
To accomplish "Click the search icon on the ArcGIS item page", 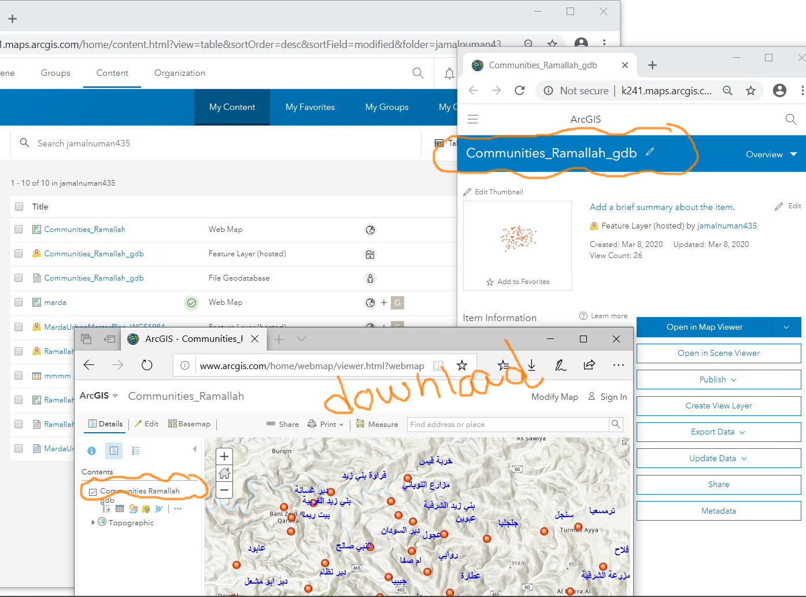I will point(791,119).
